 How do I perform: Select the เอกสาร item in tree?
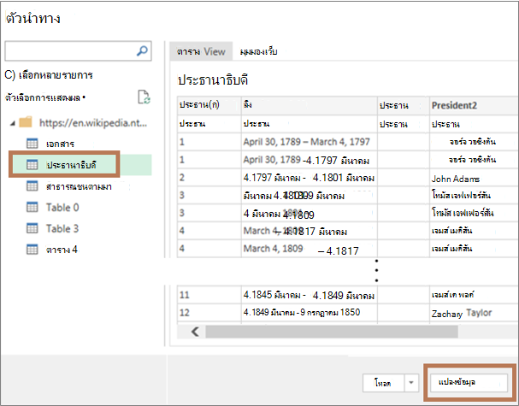click(60, 144)
